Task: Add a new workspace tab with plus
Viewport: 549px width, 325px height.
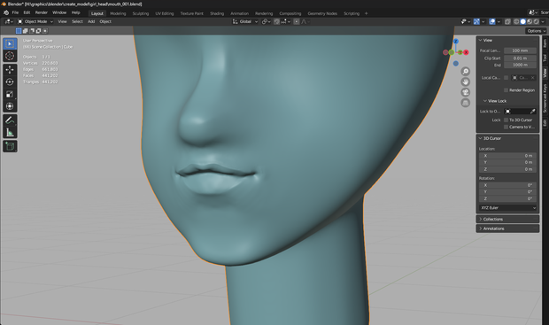Action: coord(367,13)
